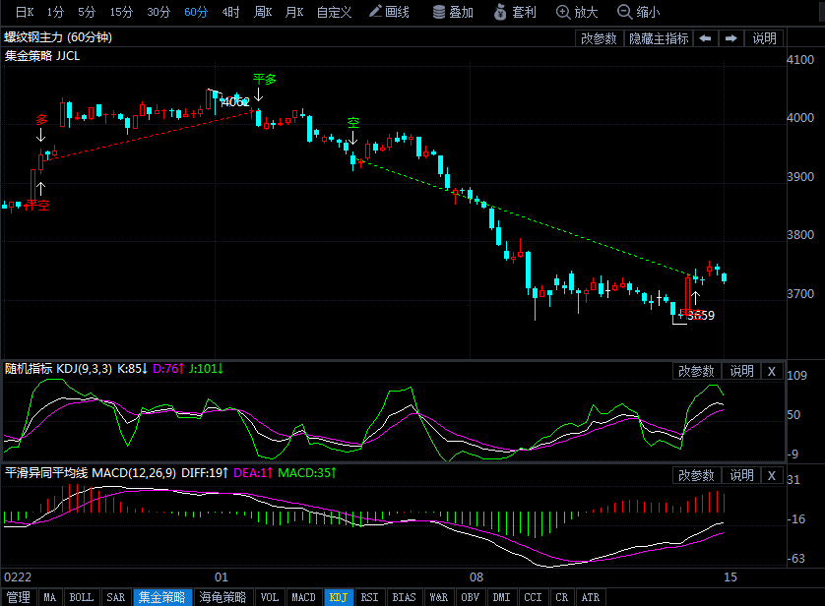Click the magenta DEA:1 value label
The width and height of the screenshot is (825, 606).
(x=253, y=473)
